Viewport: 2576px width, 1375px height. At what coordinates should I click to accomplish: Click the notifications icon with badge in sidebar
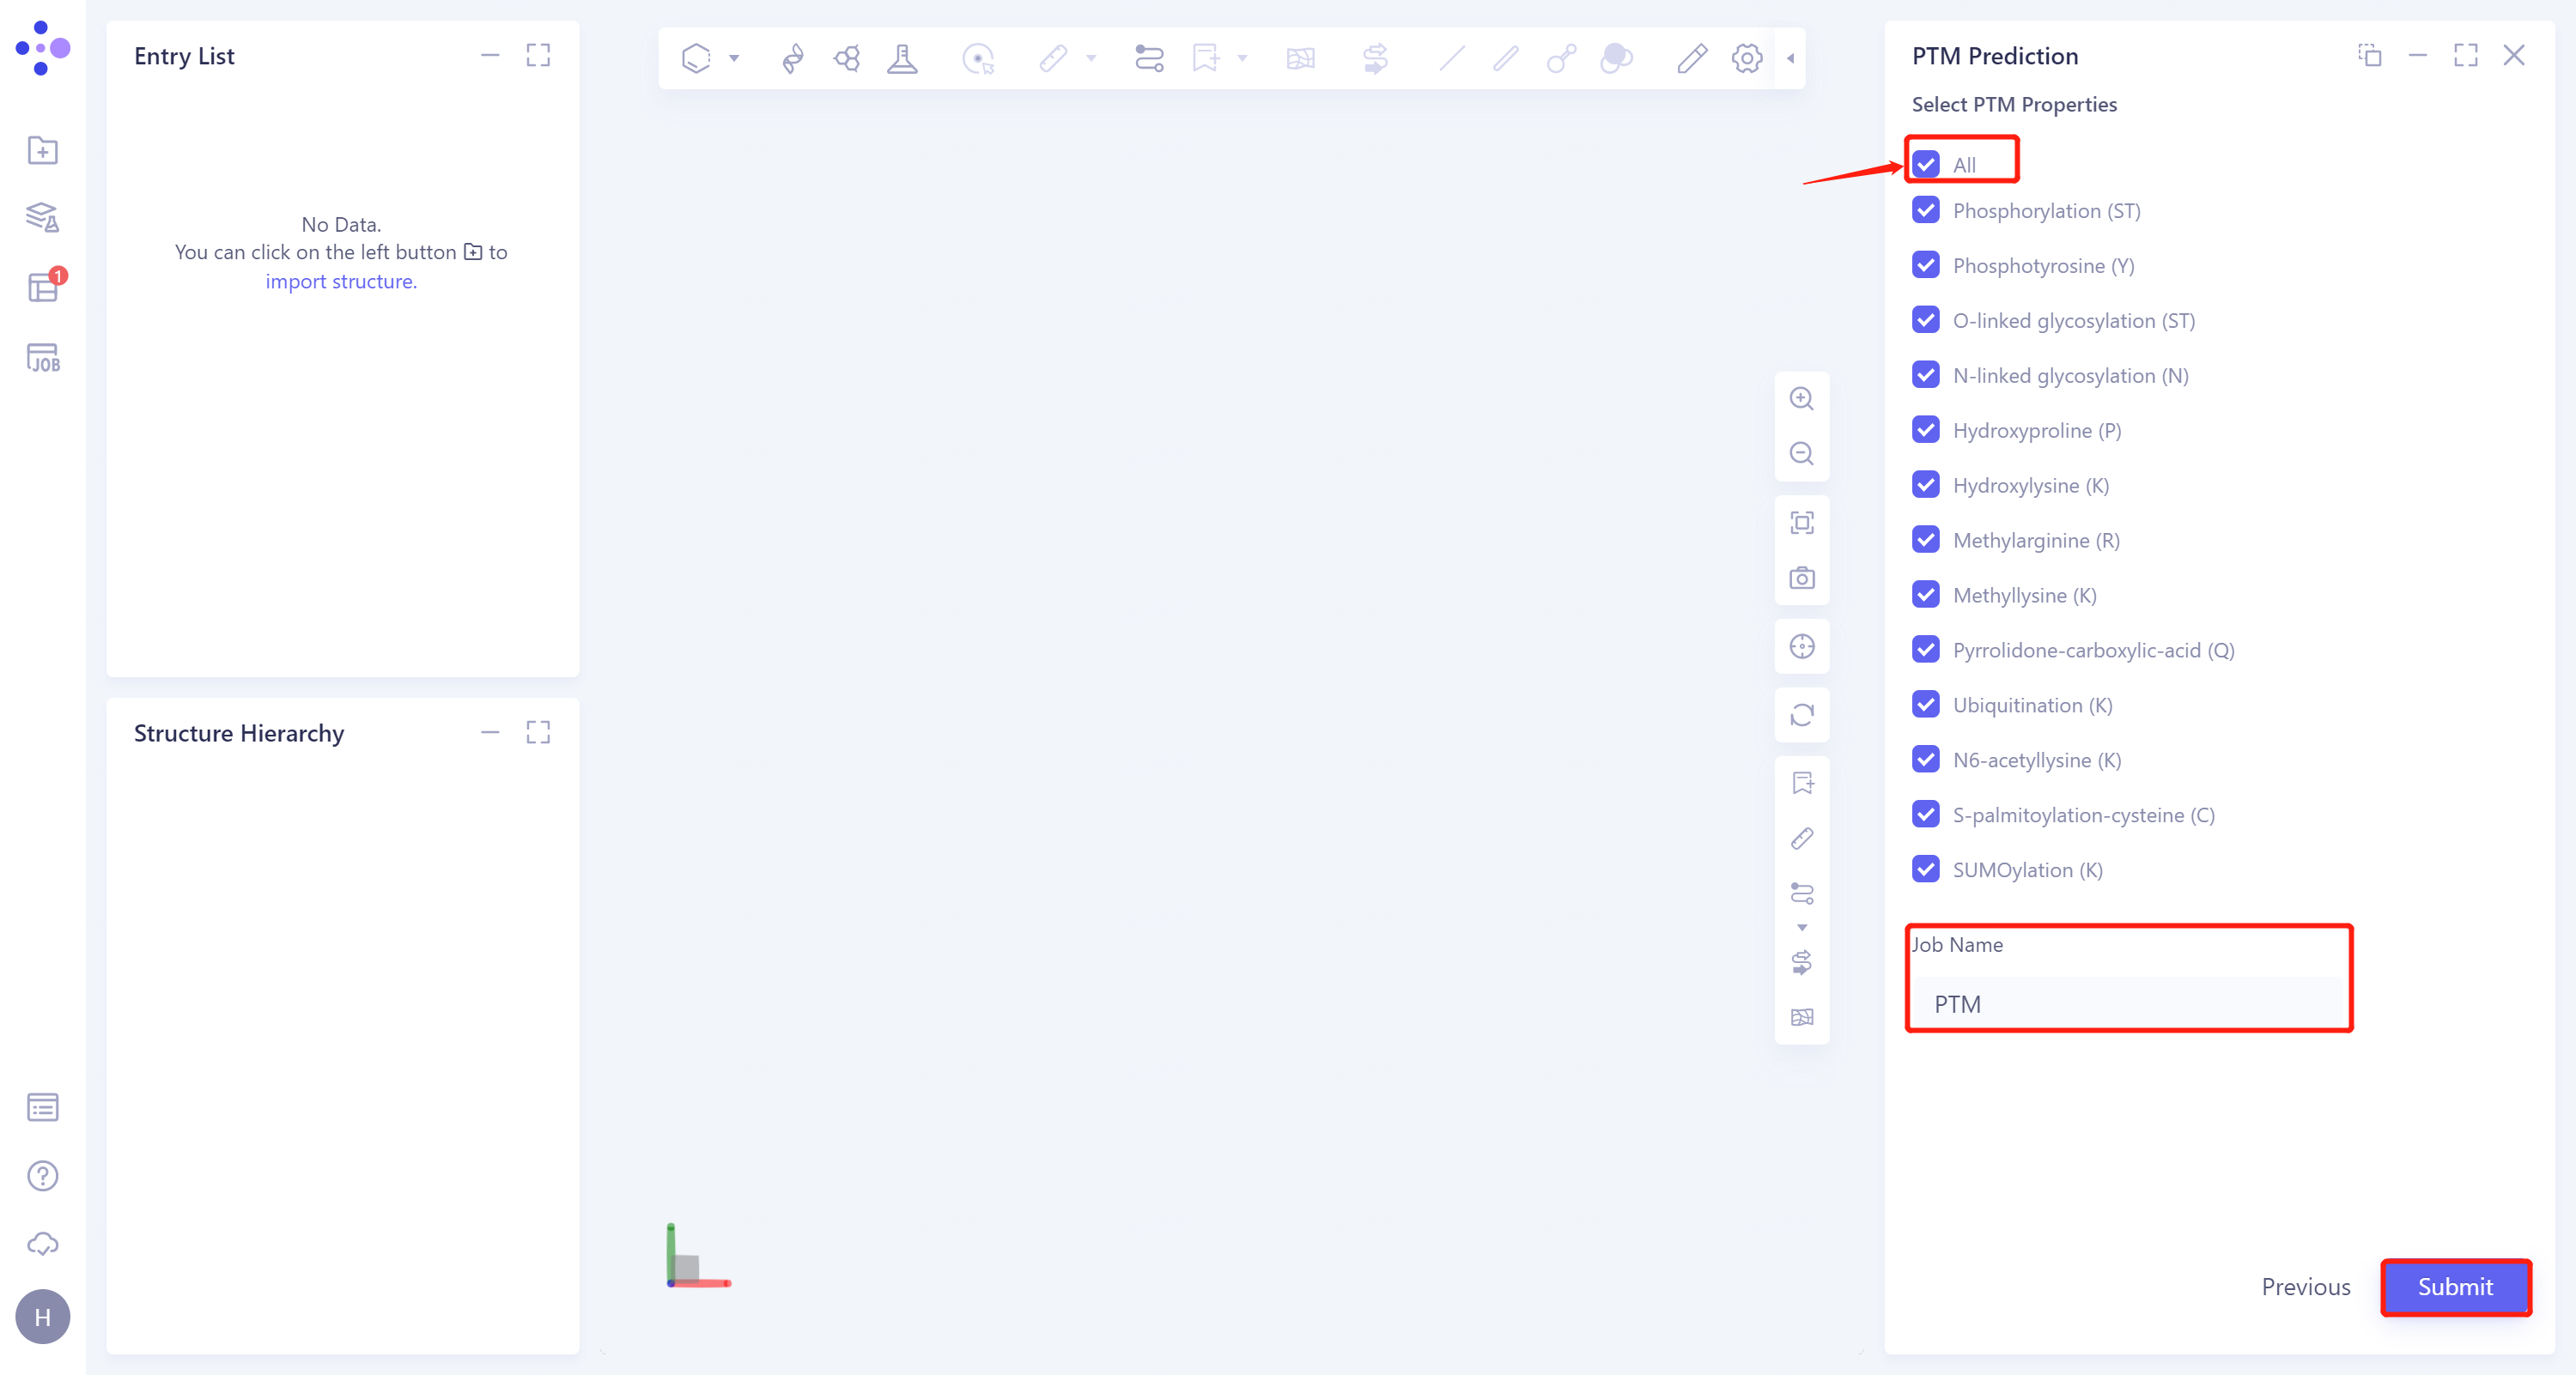click(42, 288)
